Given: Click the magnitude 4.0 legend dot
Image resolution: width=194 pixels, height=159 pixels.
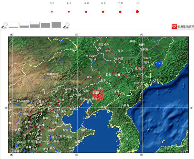Looking at the screenshot, I should [x=69, y=12].
